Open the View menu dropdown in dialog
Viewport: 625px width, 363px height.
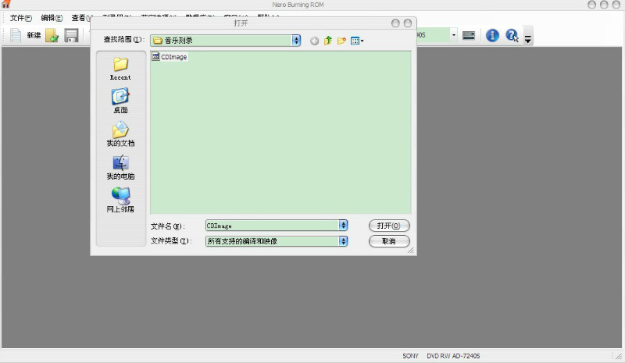[x=358, y=41]
